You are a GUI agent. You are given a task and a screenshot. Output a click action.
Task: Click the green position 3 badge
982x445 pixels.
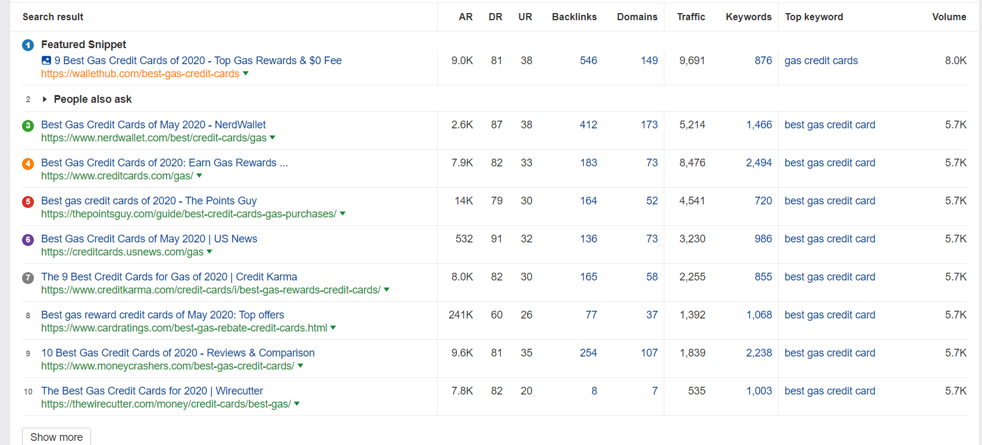point(28,125)
